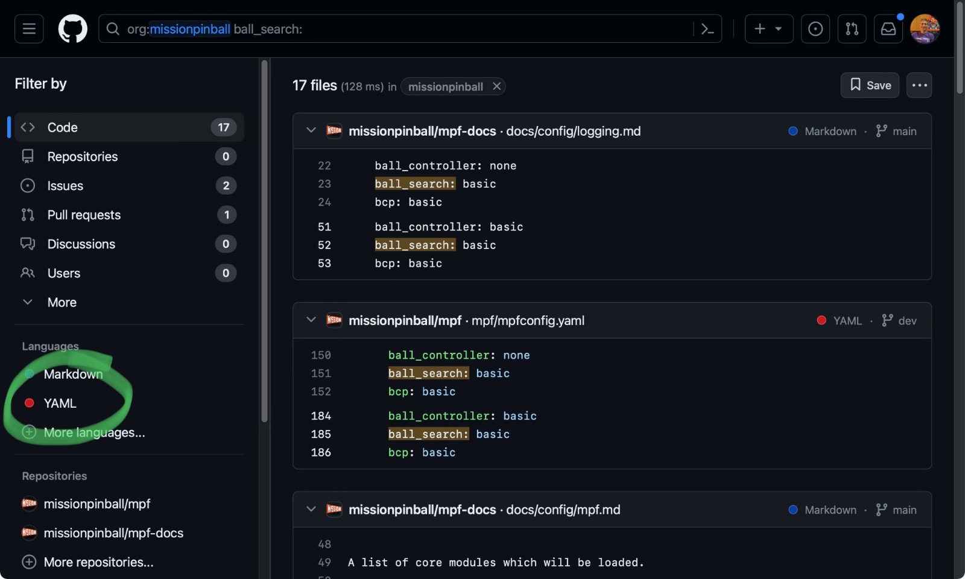Select the Pull requests filter
This screenshot has width=965, height=579.
[x=84, y=215]
